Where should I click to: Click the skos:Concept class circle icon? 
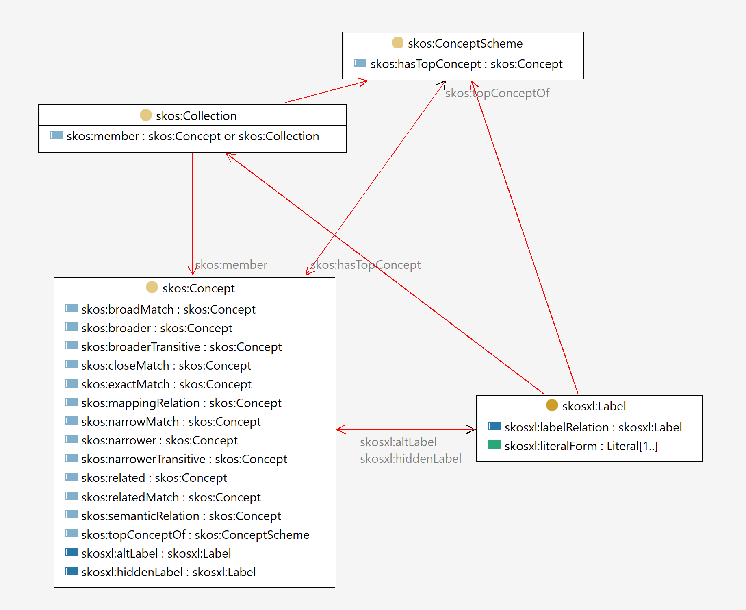(152, 288)
